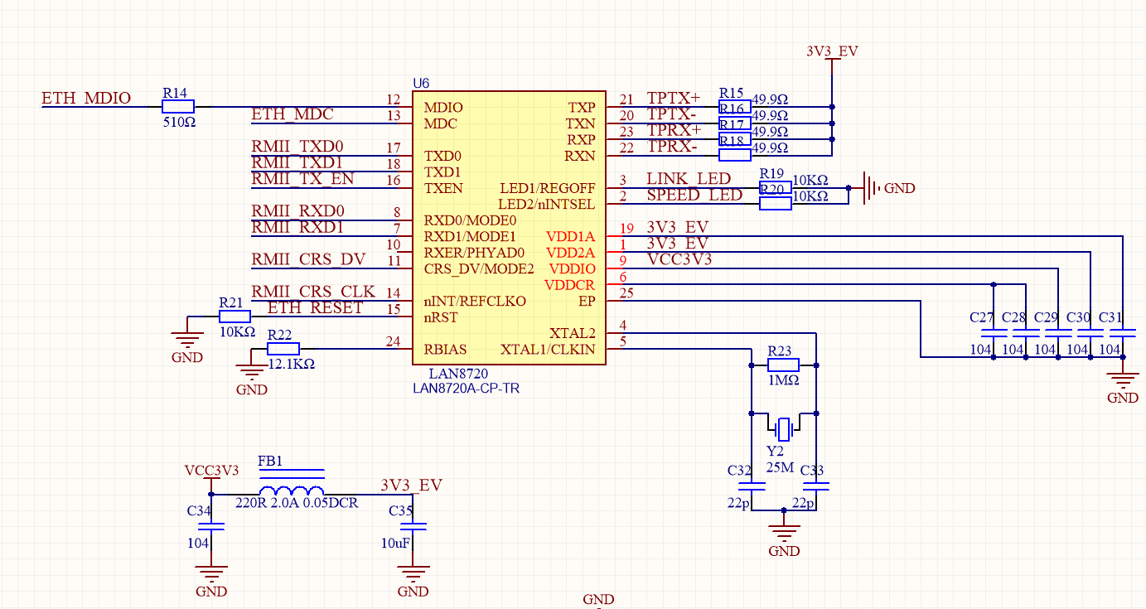
Task: Select the GND symbol below the crystal
Action: point(785,534)
